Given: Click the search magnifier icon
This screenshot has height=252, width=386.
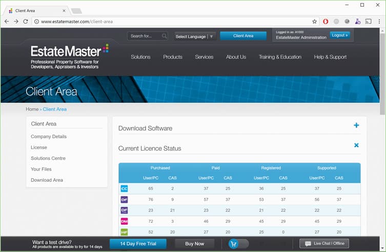Looking at the screenshot, I should tap(164, 36).
